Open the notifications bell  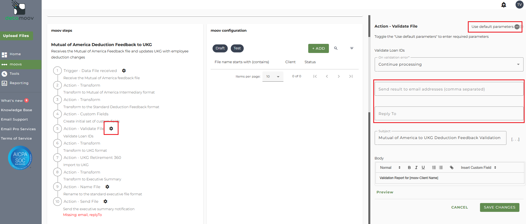coord(504,5)
